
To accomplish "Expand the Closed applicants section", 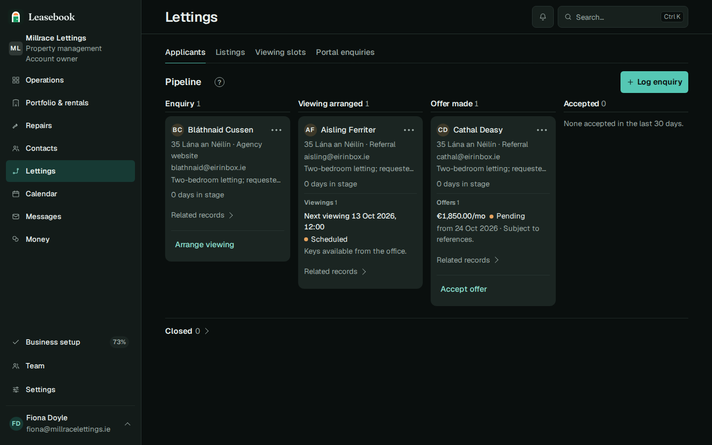I will (x=187, y=331).
